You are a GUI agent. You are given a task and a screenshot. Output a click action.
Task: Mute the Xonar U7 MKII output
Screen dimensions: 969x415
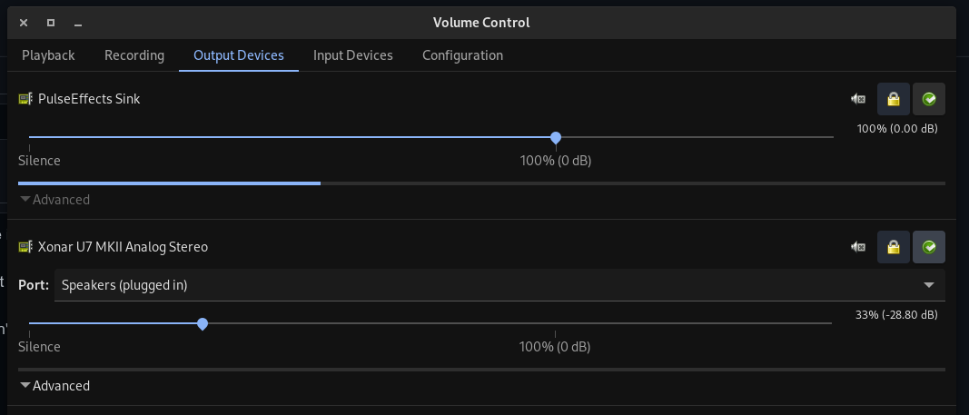pos(857,247)
